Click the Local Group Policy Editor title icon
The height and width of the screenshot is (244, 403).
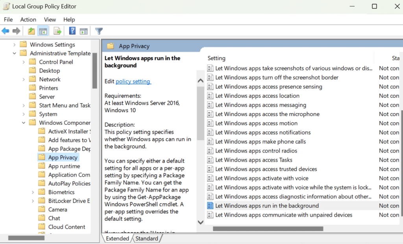pyautogui.click(x=6, y=6)
